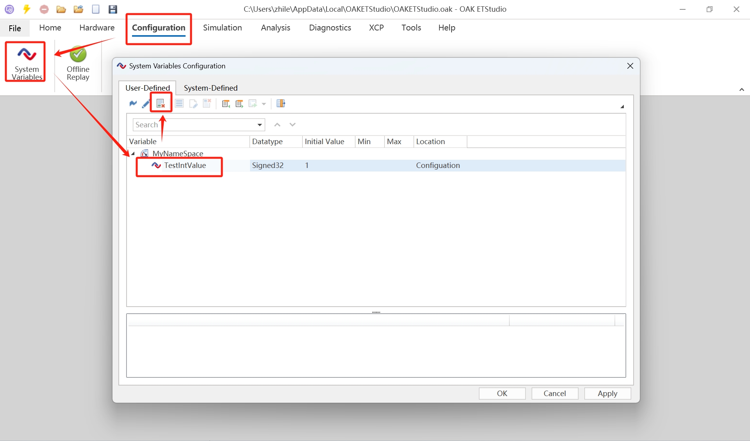The image size is (750, 441).
Task: Click the columns layout icon in dialog toolbar
Action: coord(280,104)
